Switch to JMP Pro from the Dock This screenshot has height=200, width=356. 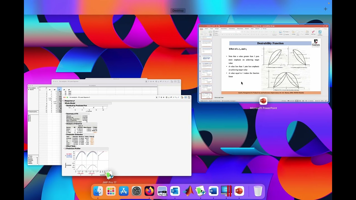pos(201,191)
